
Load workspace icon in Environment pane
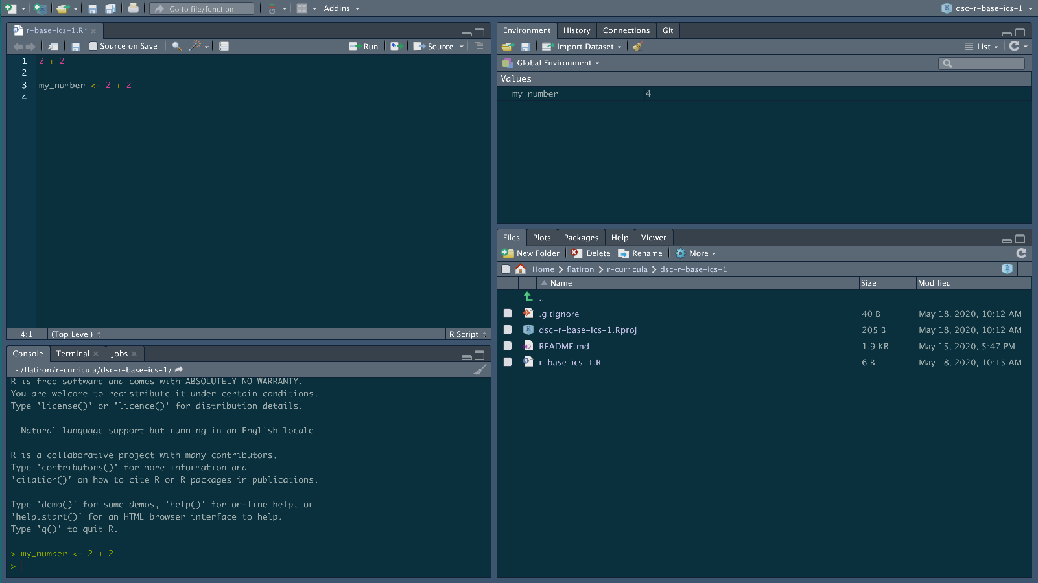point(508,47)
